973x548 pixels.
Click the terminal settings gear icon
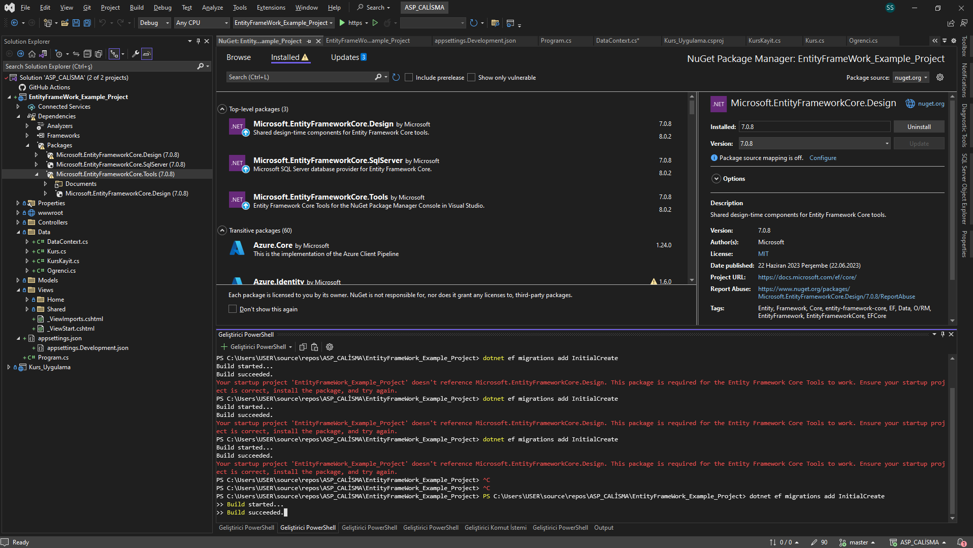pyautogui.click(x=329, y=347)
